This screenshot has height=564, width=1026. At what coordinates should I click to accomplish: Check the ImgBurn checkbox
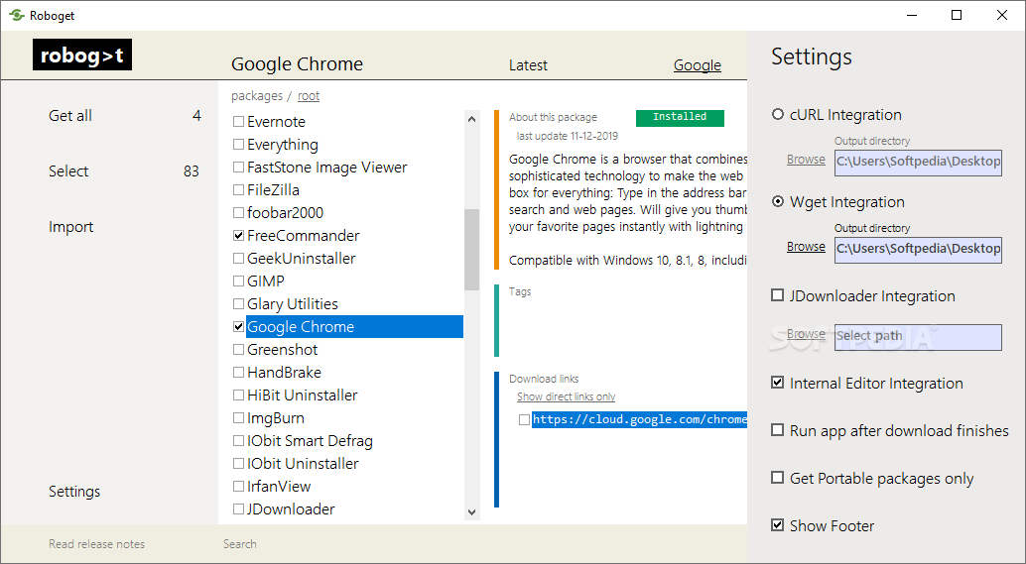[239, 418]
